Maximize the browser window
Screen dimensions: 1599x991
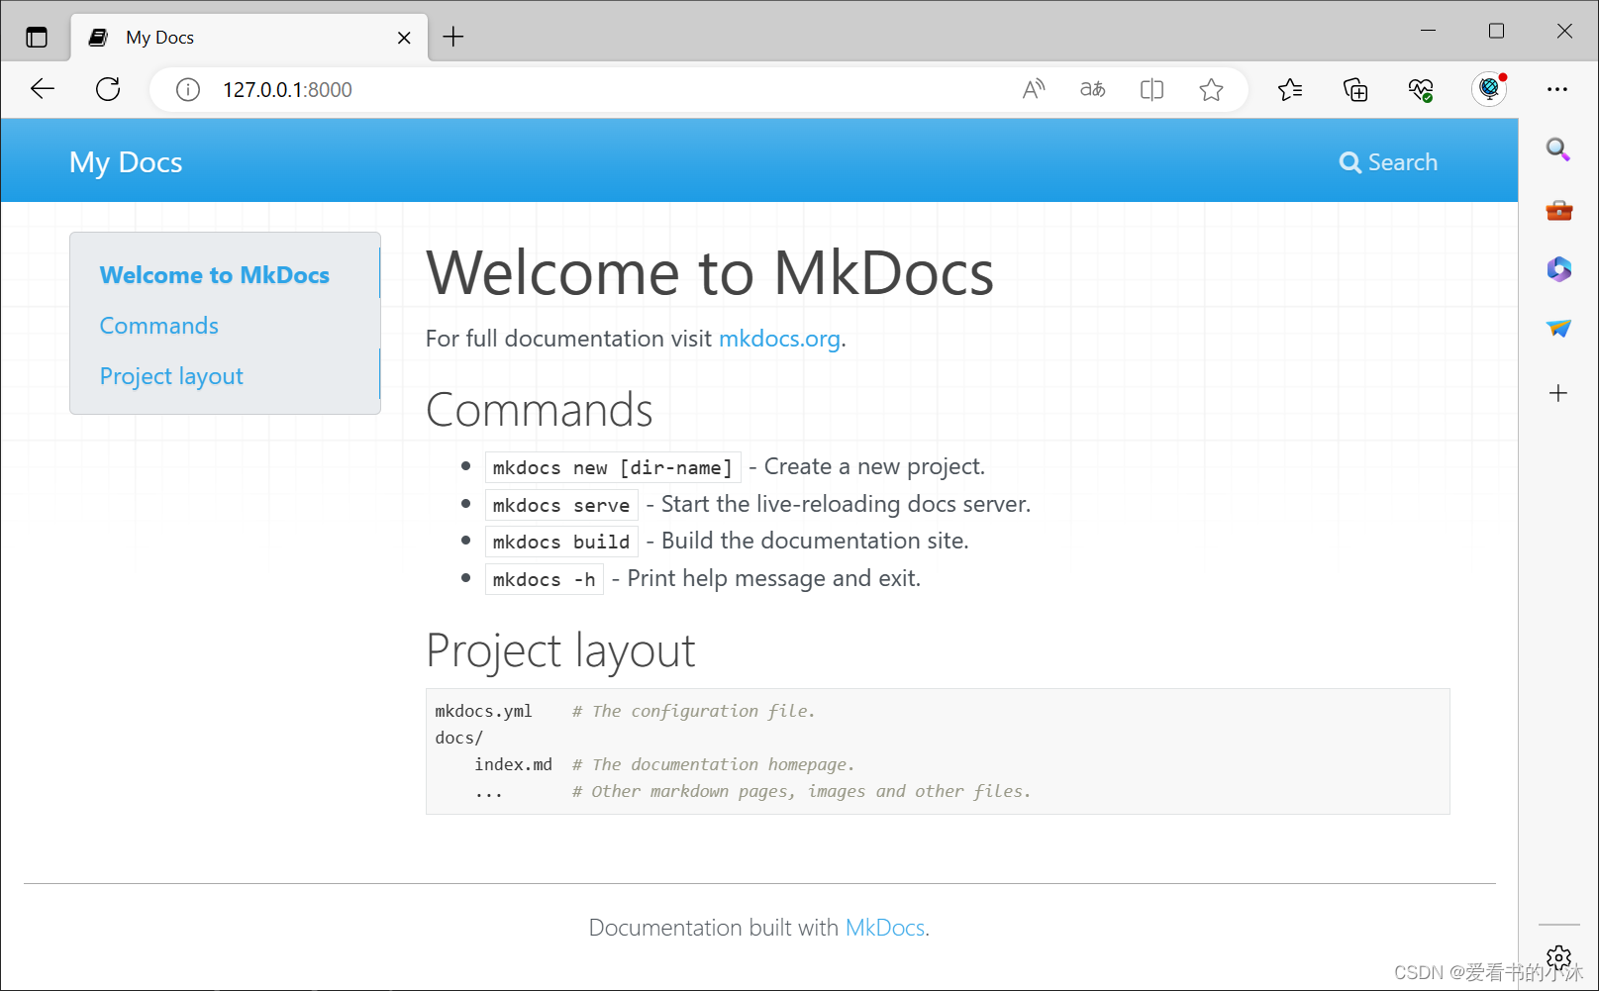[x=1496, y=31]
